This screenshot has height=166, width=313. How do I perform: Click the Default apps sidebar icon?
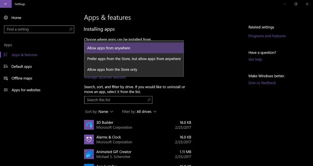[x=6, y=66]
